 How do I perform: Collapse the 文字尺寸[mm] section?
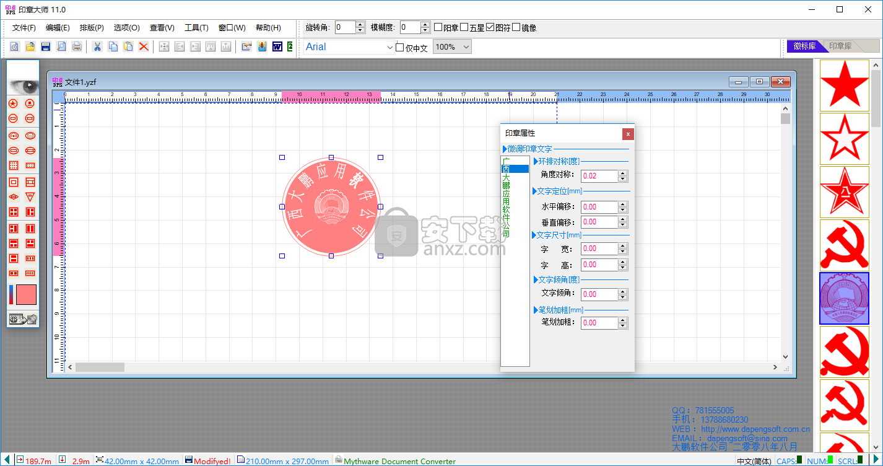click(534, 235)
